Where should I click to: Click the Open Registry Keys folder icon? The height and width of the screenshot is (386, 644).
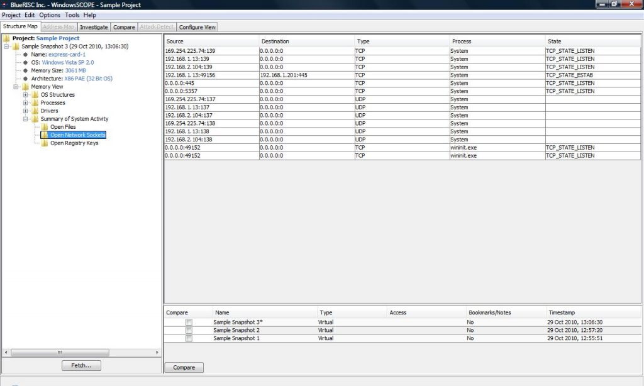coord(45,143)
